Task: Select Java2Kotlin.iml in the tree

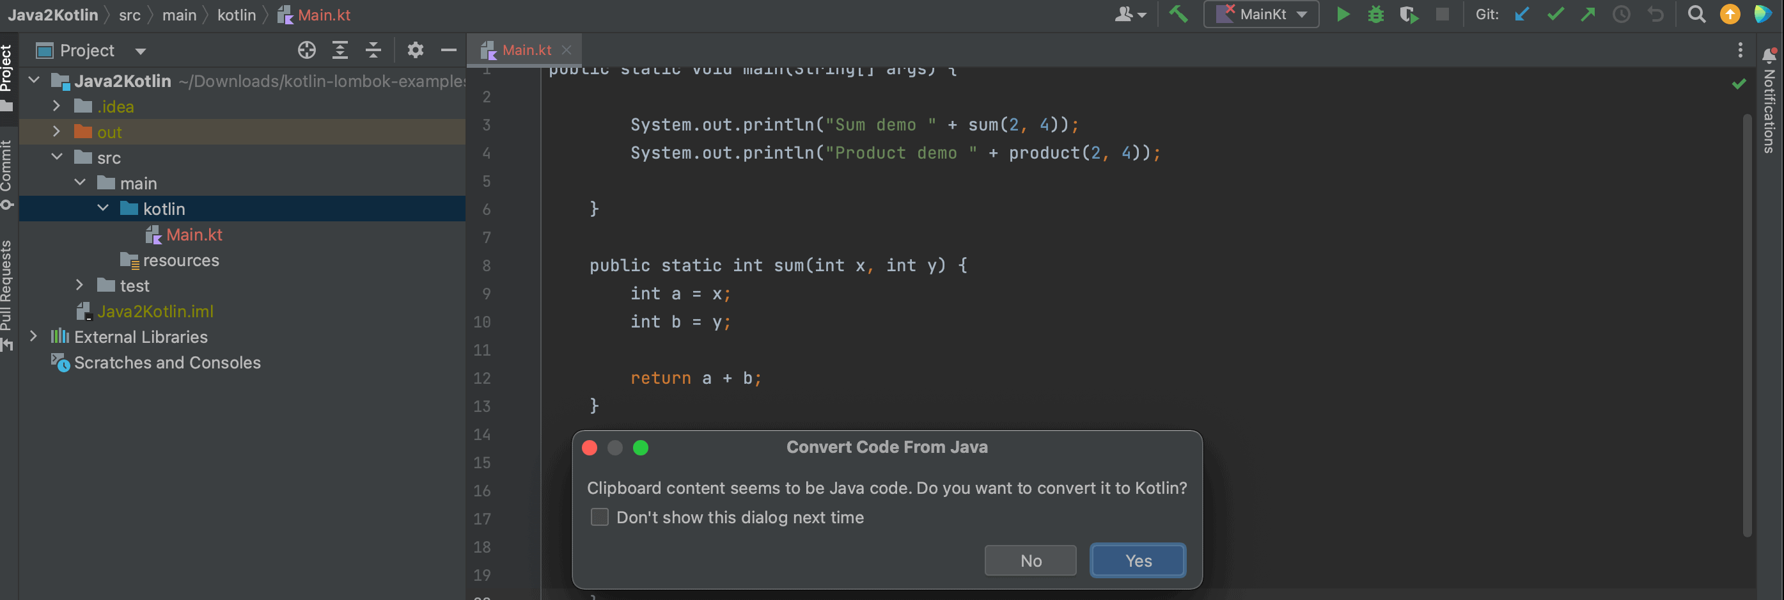Action: pos(156,311)
